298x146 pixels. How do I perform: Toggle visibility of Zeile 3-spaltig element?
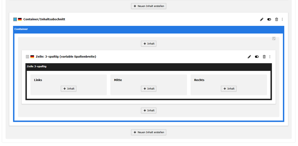point(257,57)
